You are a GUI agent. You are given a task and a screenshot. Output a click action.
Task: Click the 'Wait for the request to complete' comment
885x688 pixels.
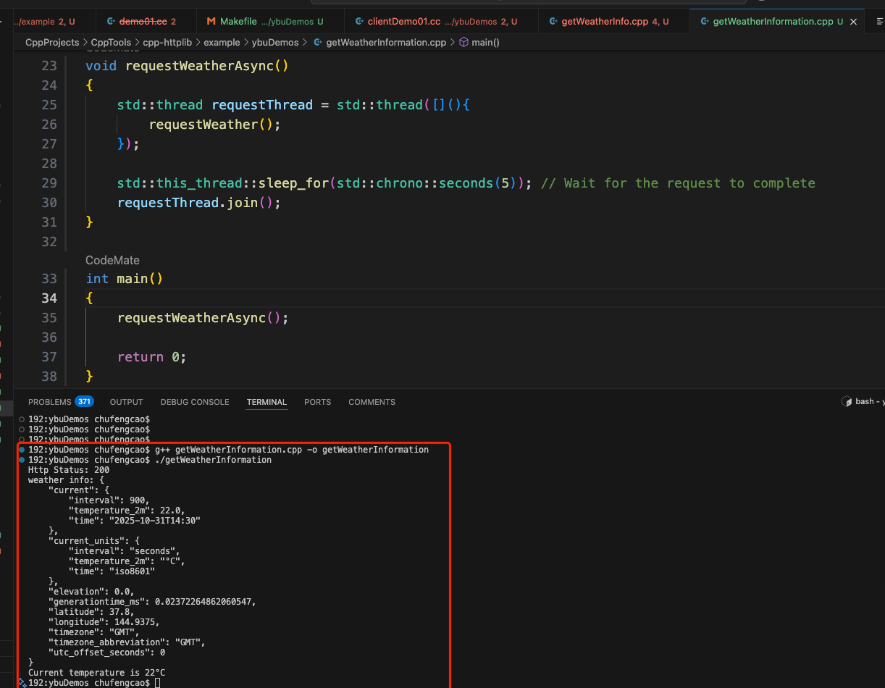(x=678, y=183)
